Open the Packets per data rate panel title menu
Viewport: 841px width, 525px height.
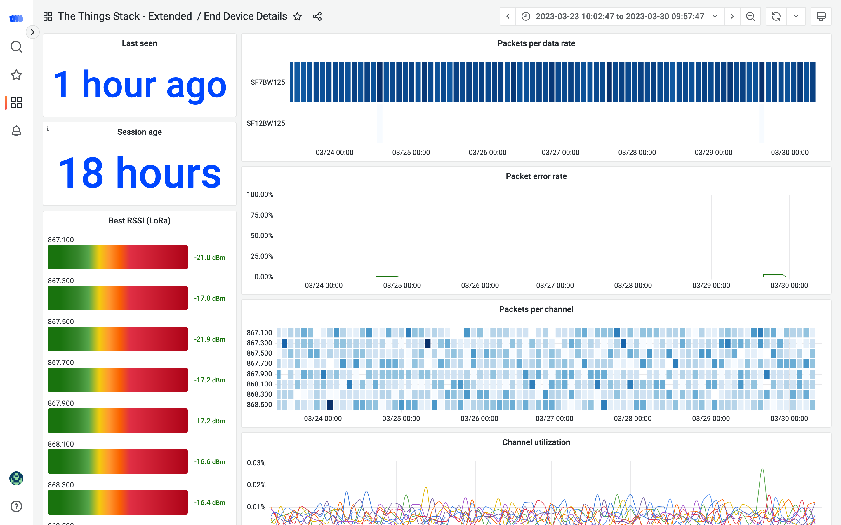[x=536, y=43]
